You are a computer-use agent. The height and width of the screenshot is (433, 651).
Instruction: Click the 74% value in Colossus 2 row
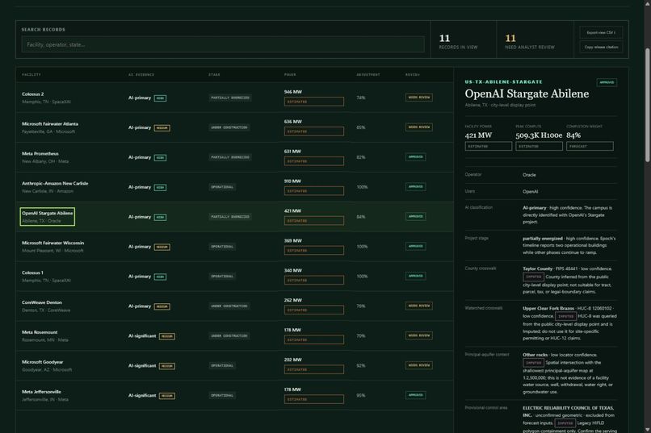pyautogui.click(x=361, y=98)
